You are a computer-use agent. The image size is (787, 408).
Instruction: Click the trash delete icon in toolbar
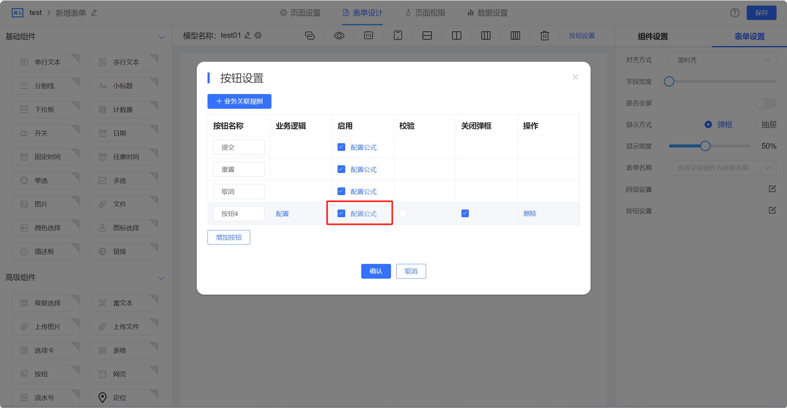pos(544,35)
